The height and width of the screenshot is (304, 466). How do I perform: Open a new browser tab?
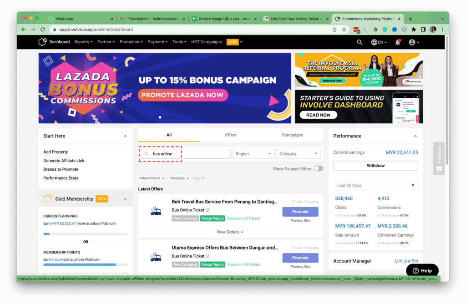pyautogui.click(x=410, y=19)
